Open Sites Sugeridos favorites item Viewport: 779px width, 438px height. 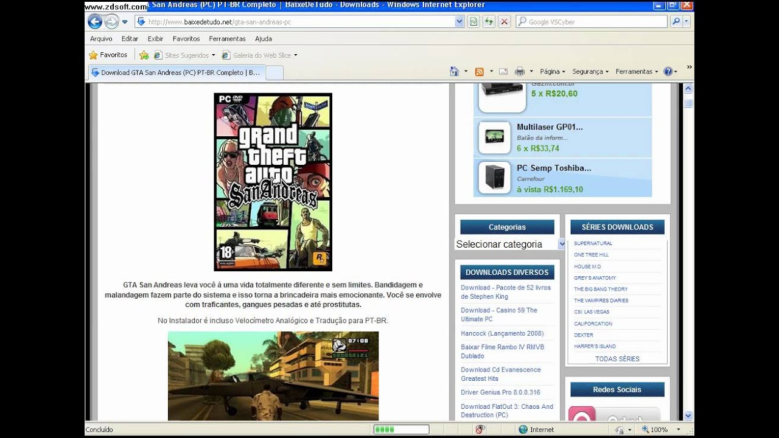pyautogui.click(x=184, y=55)
